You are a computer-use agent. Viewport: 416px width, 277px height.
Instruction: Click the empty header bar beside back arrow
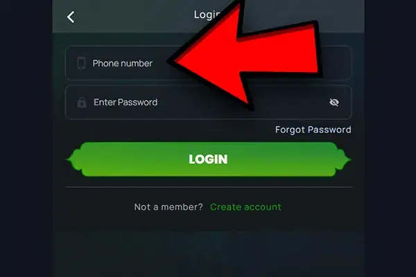pos(132,17)
